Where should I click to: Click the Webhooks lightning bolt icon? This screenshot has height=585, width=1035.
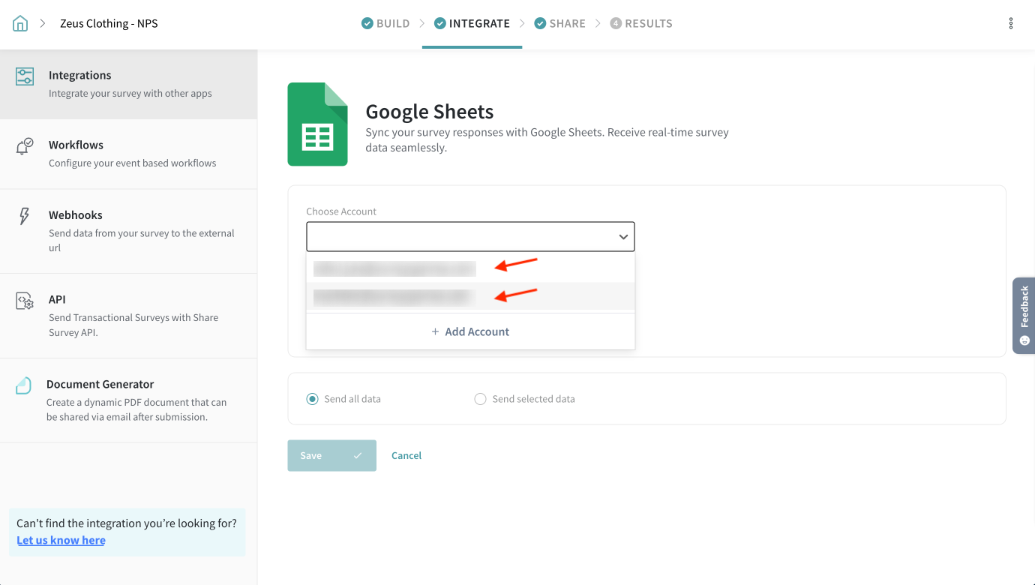(24, 216)
